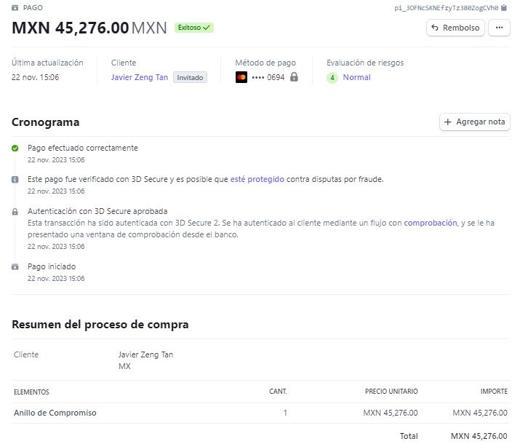The image size is (520, 444).
Task: Open customer Javier Zeng Tan link
Action: point(140,77)
